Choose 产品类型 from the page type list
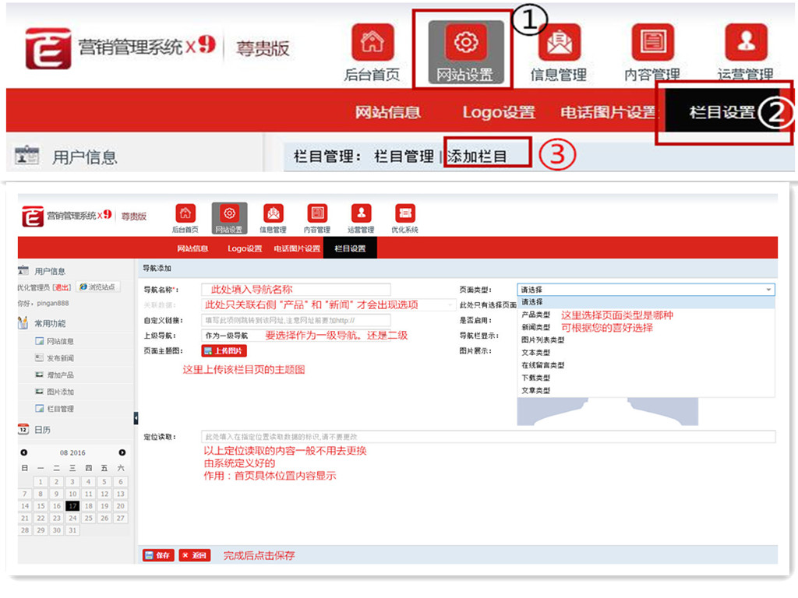This screenshot has width=798, height=598. (536, 315)
